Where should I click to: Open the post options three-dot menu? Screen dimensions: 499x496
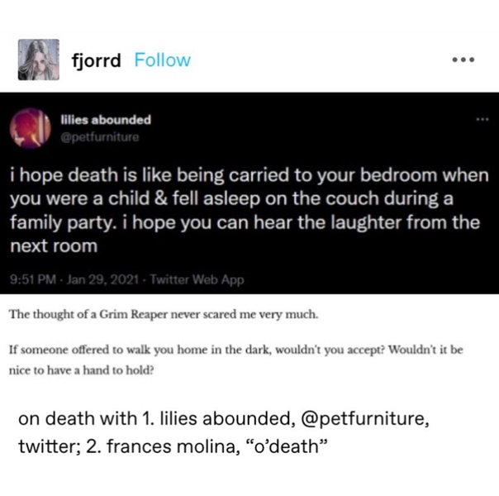point(460,60)
